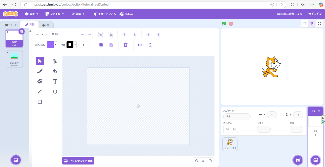Viewport: 325px width, 167px height.
Task: Select the Eraser tool
Action: click(55, 71)
